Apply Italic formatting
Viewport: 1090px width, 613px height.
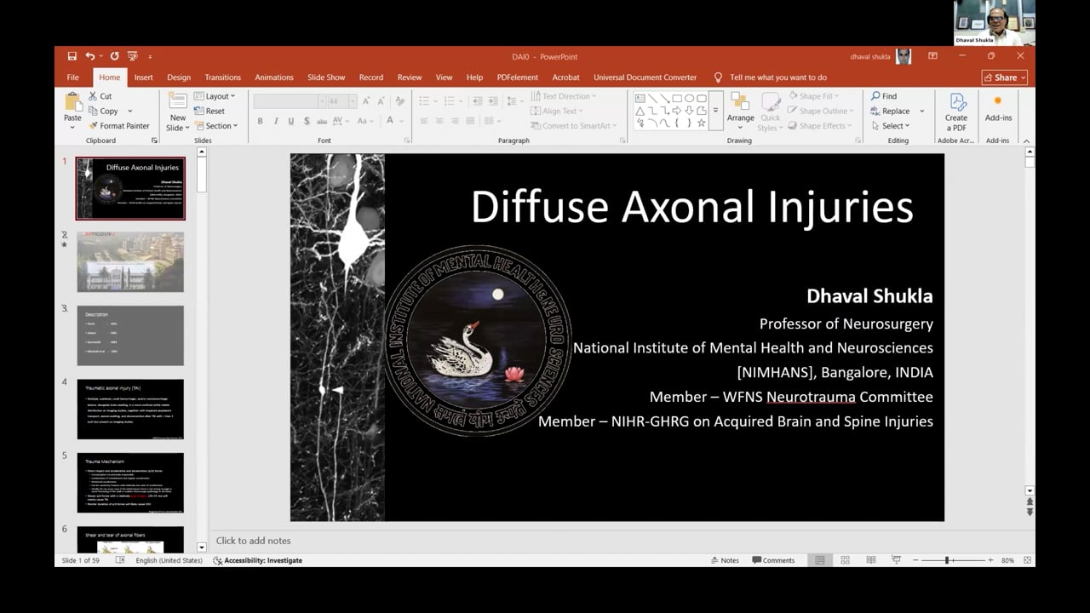[276, 121]
